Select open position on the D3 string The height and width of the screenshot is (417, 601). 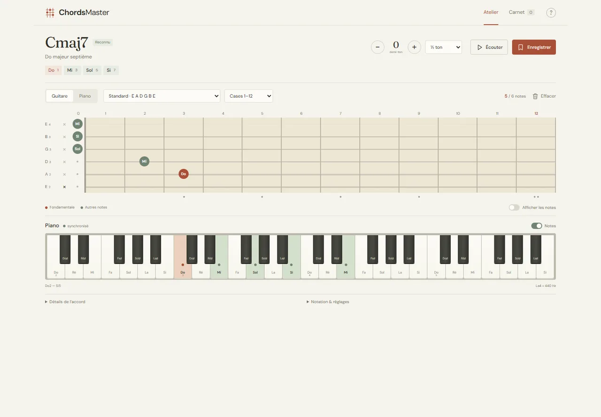click(77, 162)
